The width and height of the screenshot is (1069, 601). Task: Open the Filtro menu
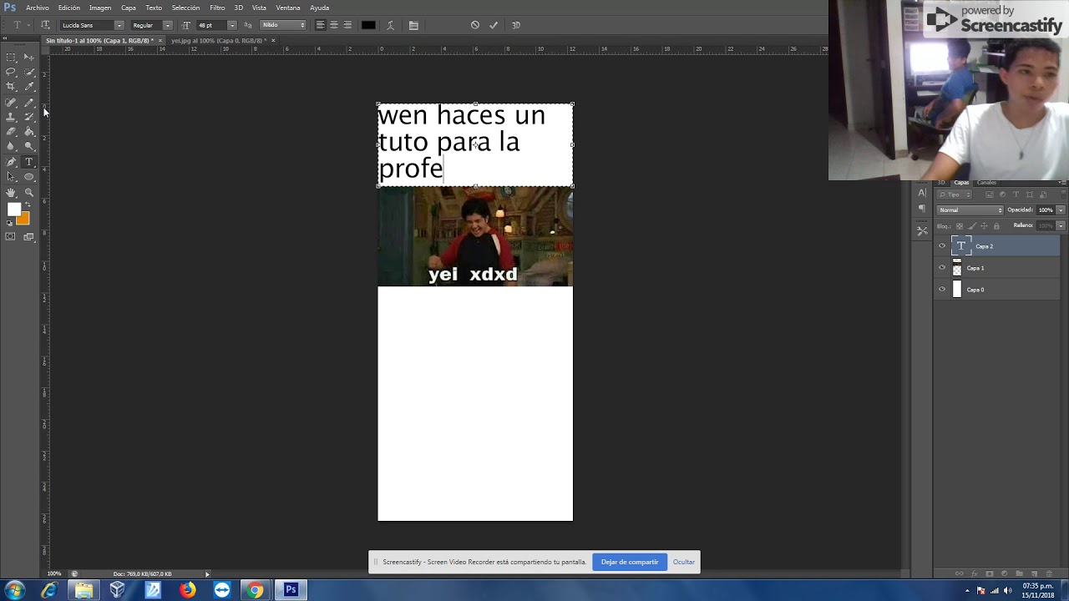[217, 8]
